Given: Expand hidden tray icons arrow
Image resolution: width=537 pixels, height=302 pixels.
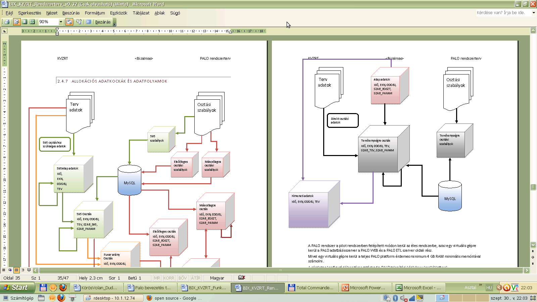Looking at the screenshot, I should (x=499, y=288).
